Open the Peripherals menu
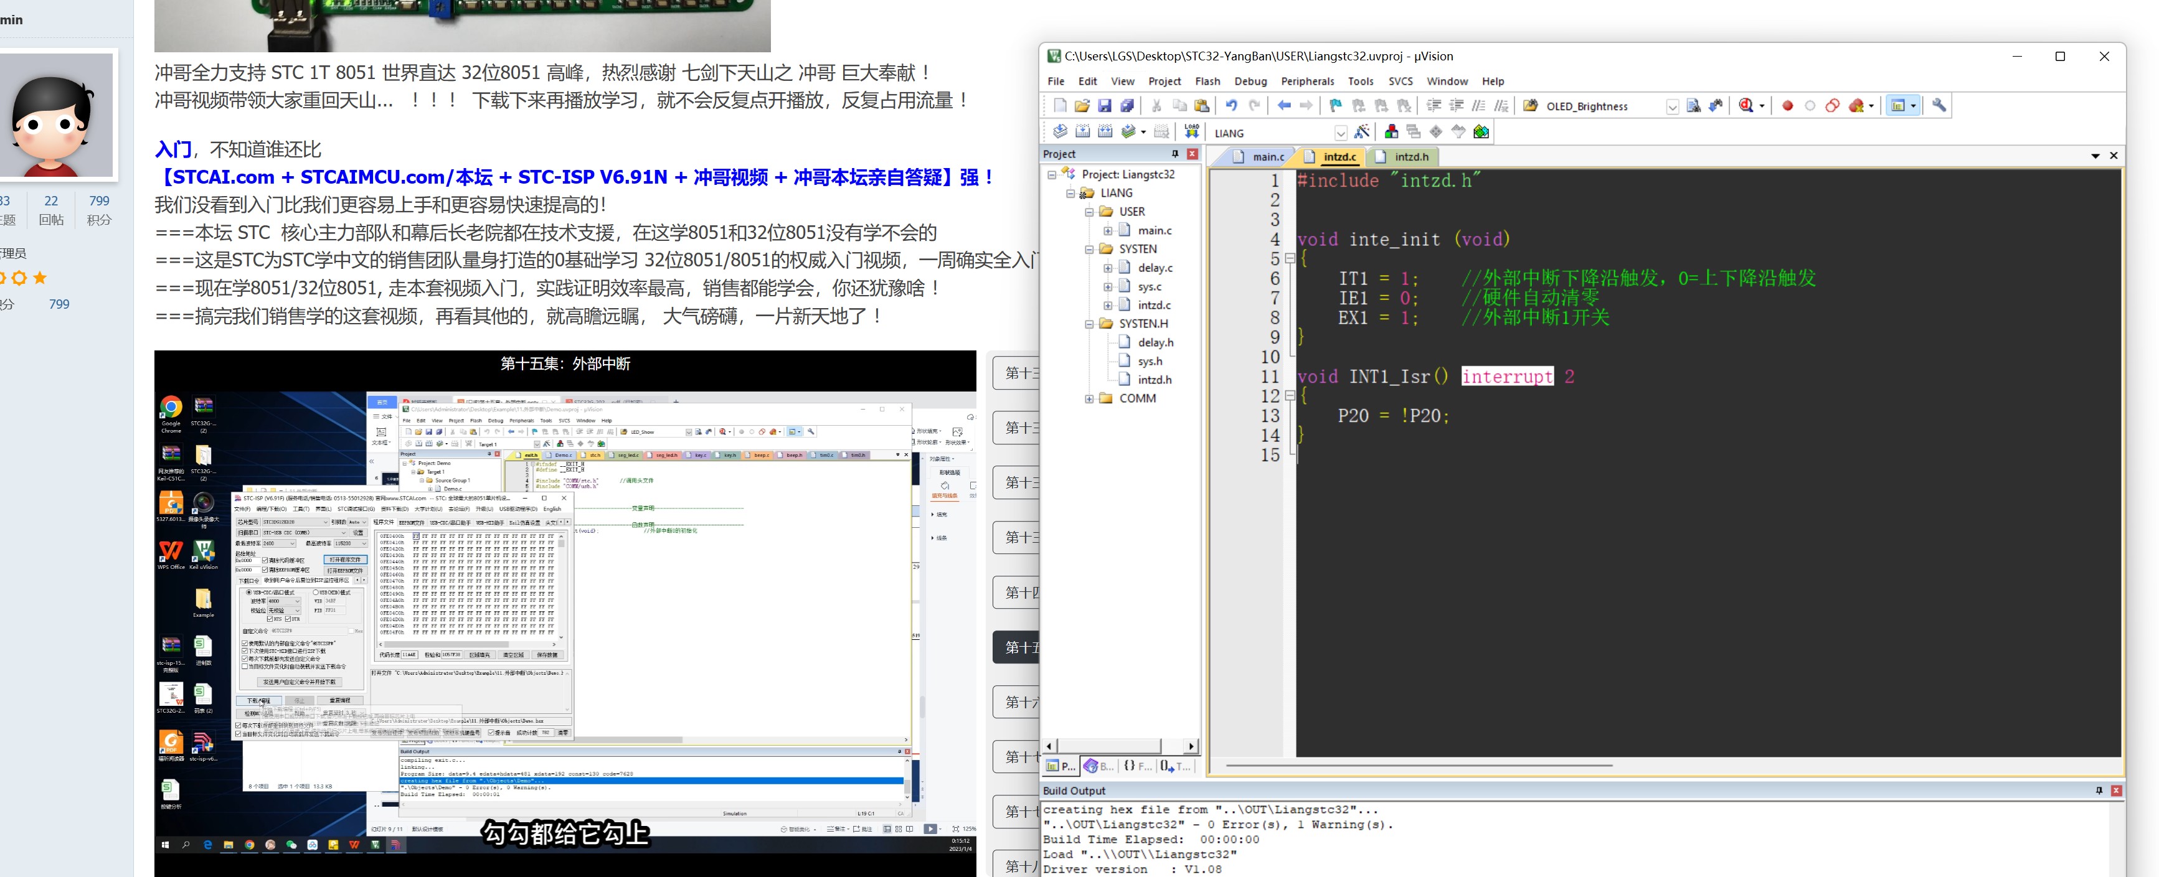2159x877 pixels. [x=1306, y=82]
